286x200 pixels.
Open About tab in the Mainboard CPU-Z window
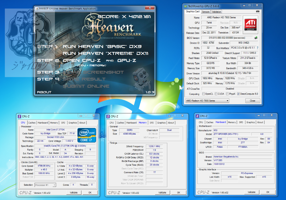(x=260, y=122)
